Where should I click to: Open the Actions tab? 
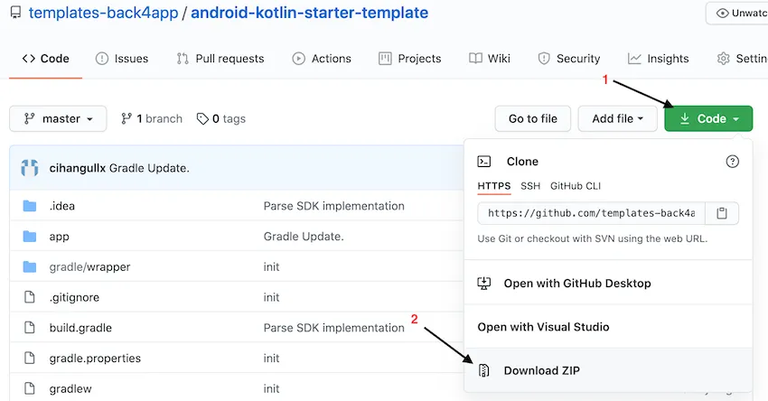(322, 59)
